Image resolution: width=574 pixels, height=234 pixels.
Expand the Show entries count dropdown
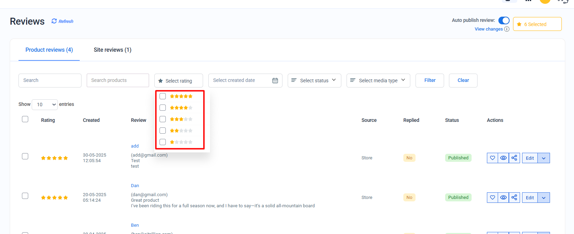coord(45,105)
